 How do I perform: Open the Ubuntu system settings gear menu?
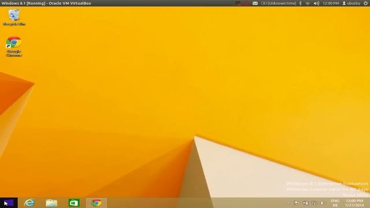(365, 3)
